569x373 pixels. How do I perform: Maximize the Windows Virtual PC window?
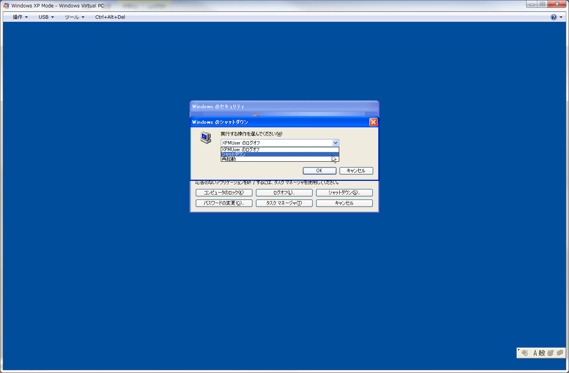(x=542, y=4)
